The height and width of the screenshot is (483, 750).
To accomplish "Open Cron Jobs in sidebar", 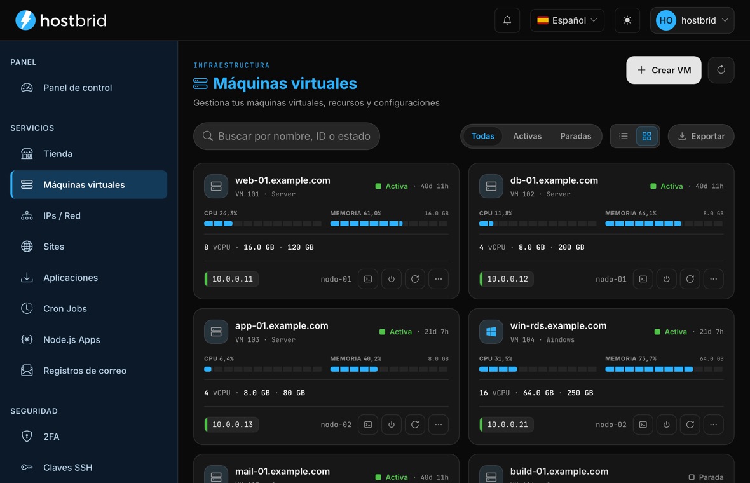I will click(x=89, y=308).
